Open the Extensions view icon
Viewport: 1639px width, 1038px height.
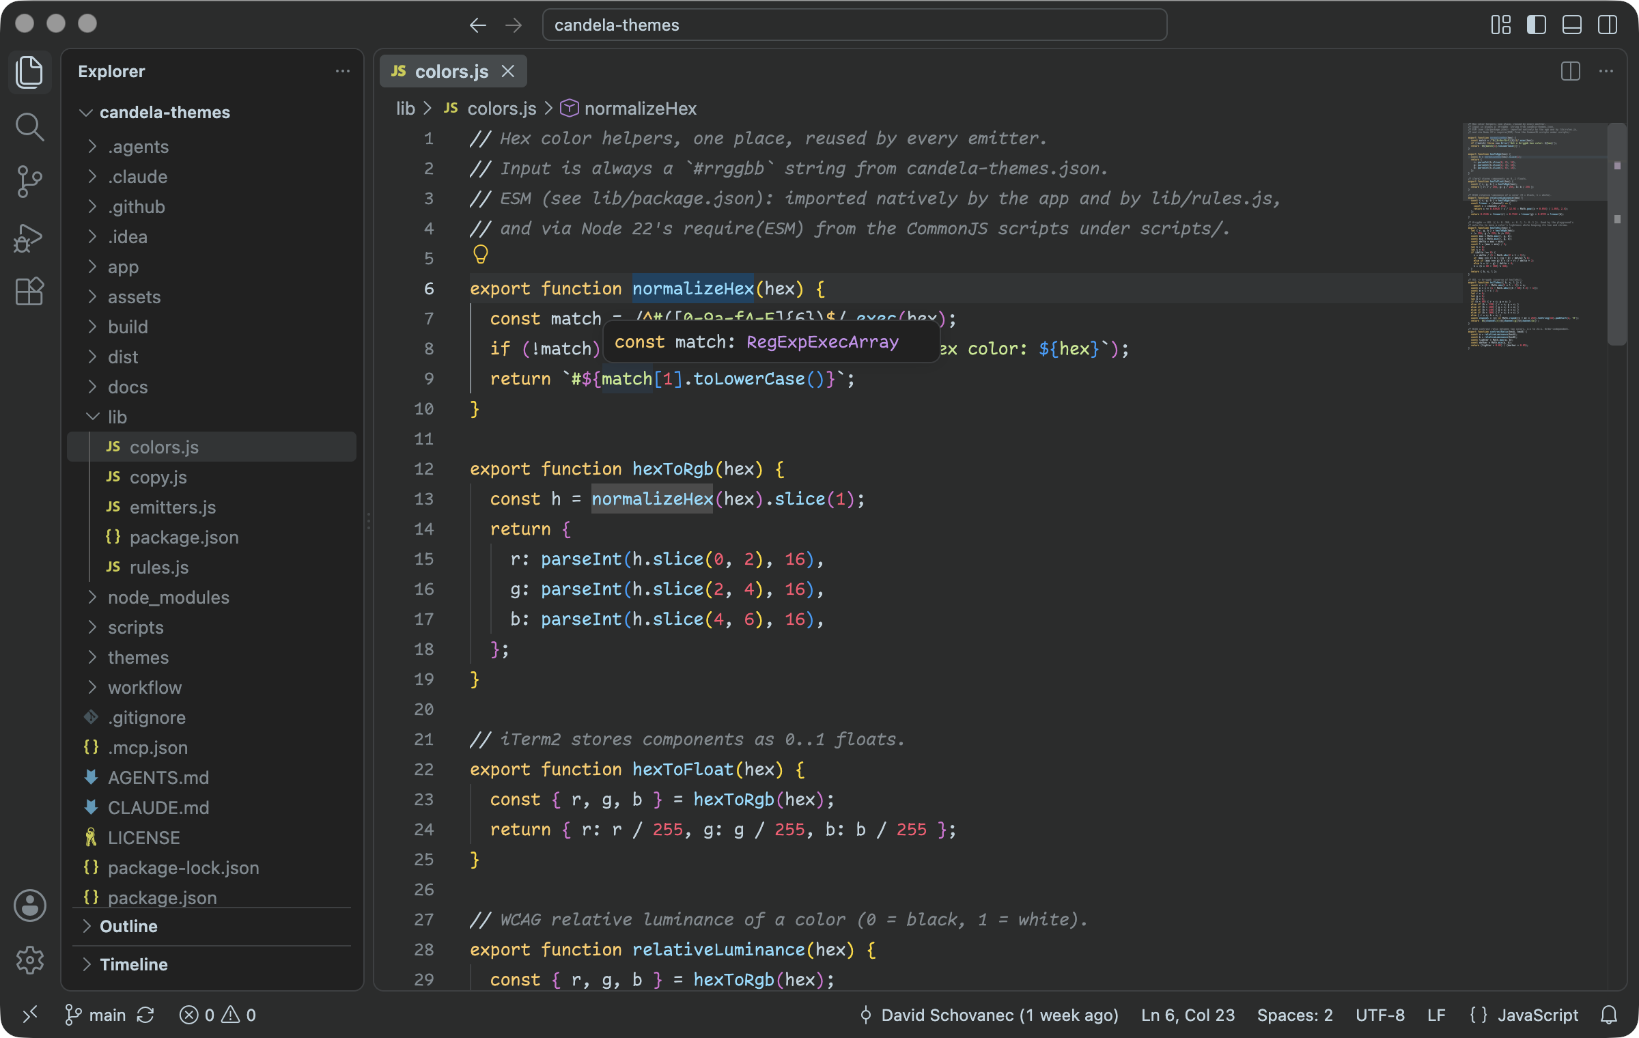pyautogui.click(x=29, y=292)
